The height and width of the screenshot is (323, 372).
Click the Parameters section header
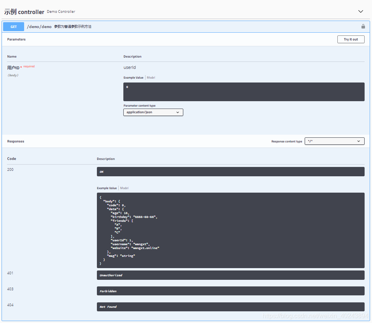tap(16, 39)
